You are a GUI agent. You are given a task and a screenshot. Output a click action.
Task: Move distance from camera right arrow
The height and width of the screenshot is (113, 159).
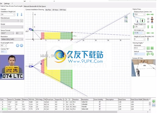[x=152, y=14]
